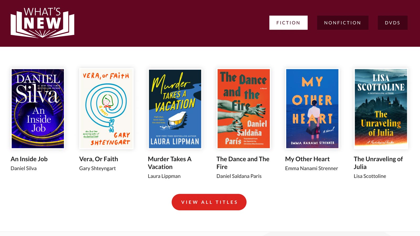The height and width of the screenshot is (236, 420).
Task: Switch to the Nonfiction tab
Action: tap(343, 23)
